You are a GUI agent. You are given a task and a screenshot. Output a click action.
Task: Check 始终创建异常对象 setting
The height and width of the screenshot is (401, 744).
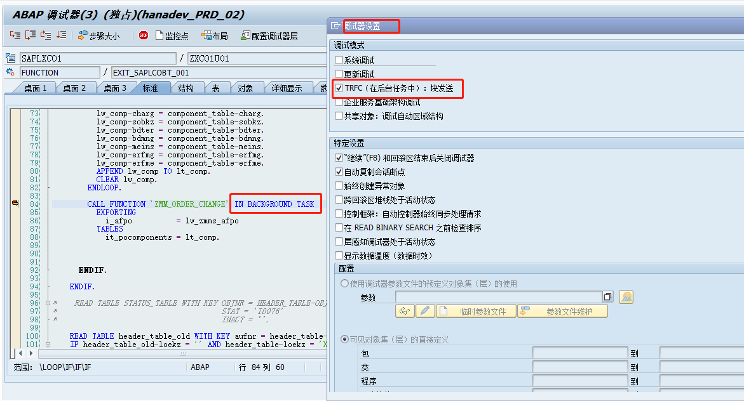pyautogui.click(x=339, y=185)
